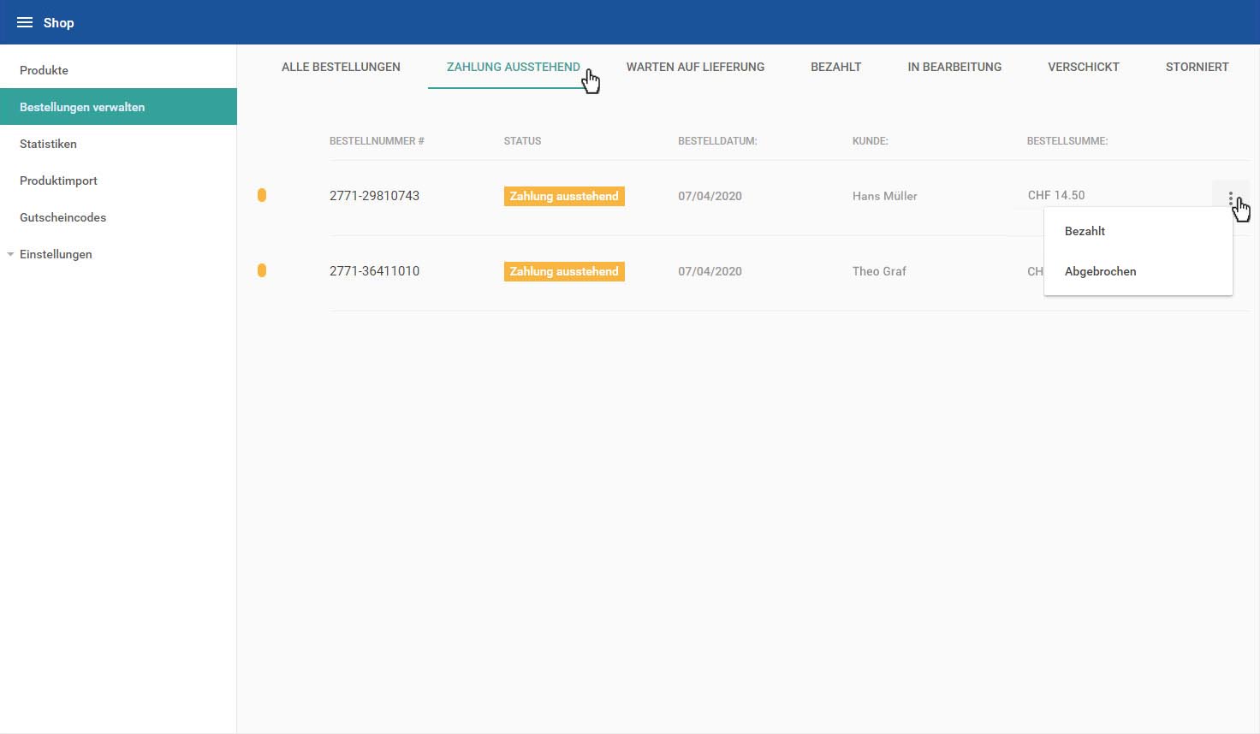Click status badge for Theo Graf order
1260x734 pixels.
564,271
